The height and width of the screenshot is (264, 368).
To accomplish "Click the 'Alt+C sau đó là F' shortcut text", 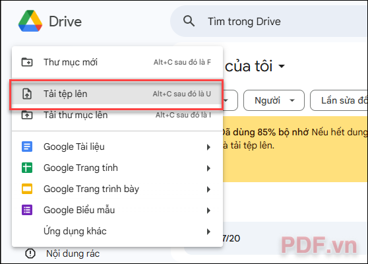I will (182, 62).
